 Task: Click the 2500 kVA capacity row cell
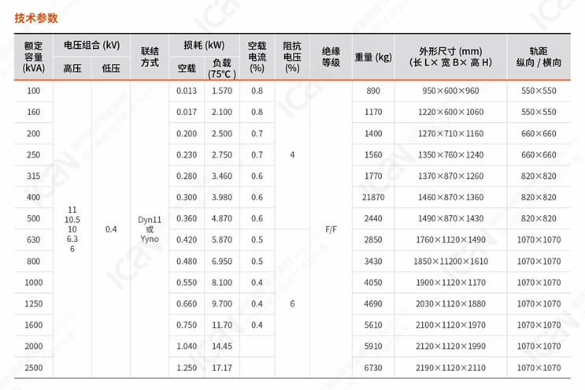33,367
